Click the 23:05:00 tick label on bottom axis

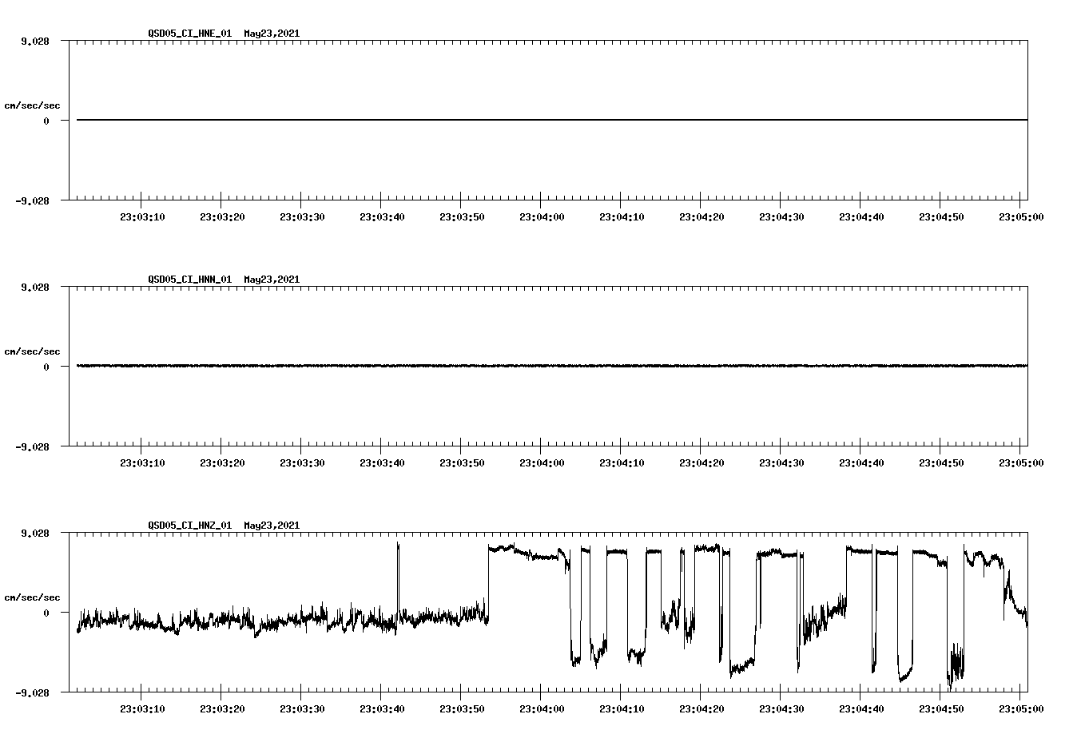(1021, 707)
